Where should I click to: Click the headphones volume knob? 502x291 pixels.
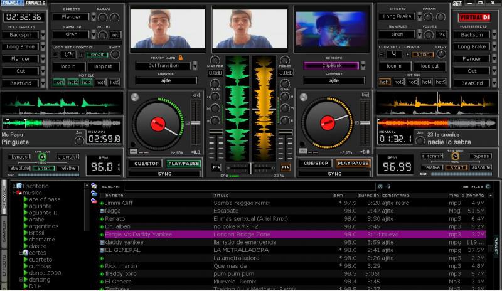(x=285, y=60)
